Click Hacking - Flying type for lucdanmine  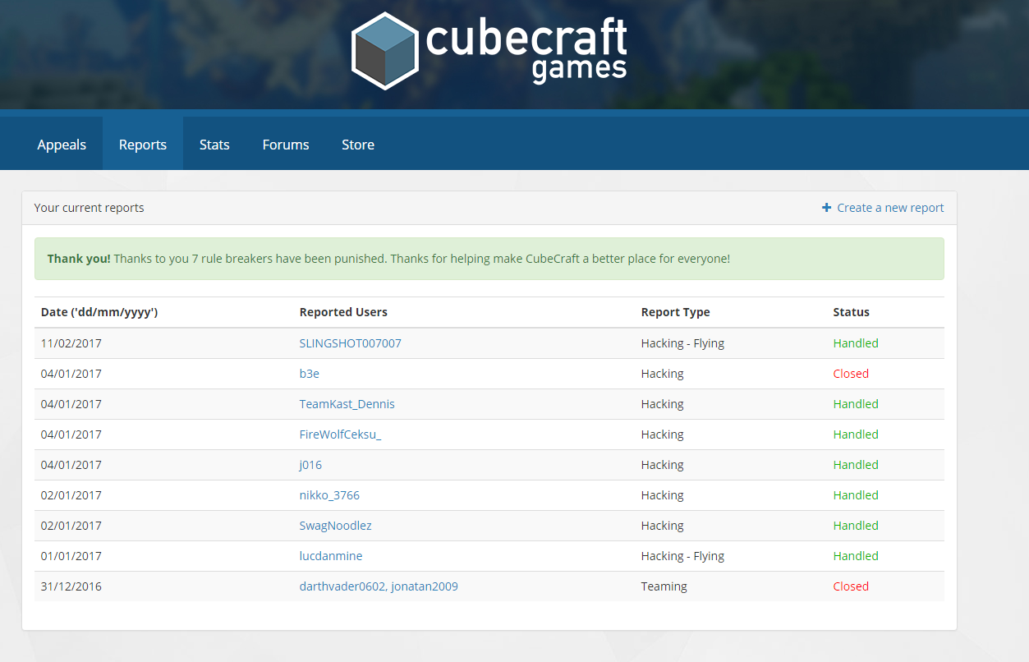click(x=682, y=556)
